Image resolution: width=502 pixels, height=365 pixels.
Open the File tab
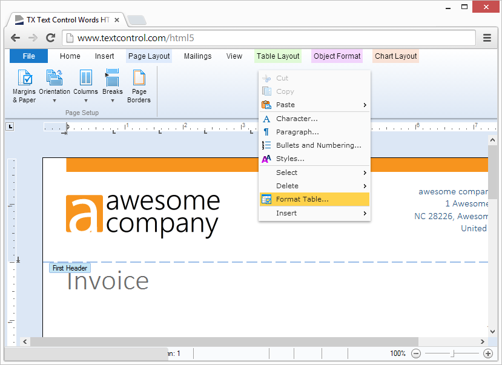click(29, 56)
